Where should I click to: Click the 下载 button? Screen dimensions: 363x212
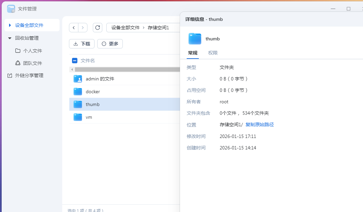82,43
